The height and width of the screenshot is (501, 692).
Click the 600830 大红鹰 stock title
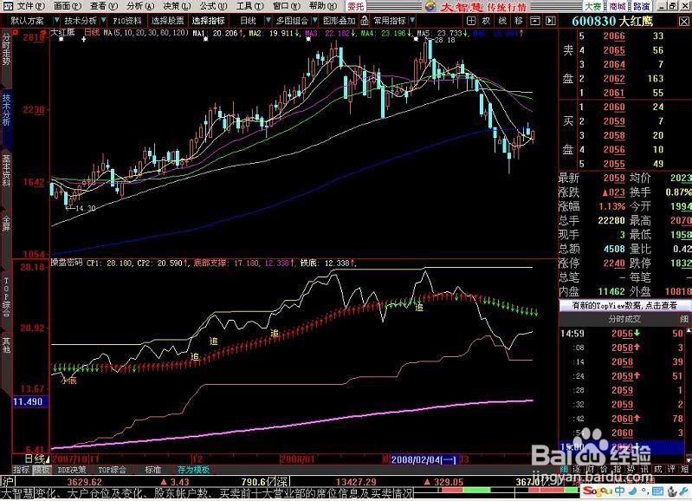click(612, 21)
